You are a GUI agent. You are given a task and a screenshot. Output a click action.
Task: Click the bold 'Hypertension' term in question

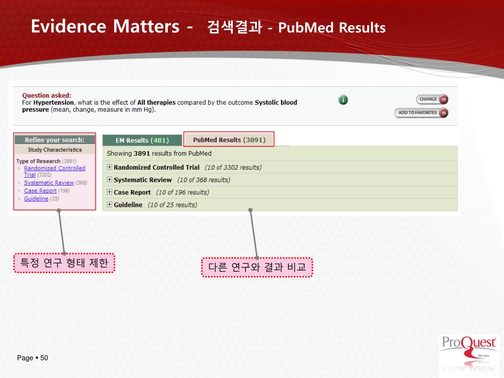point(54,102)
